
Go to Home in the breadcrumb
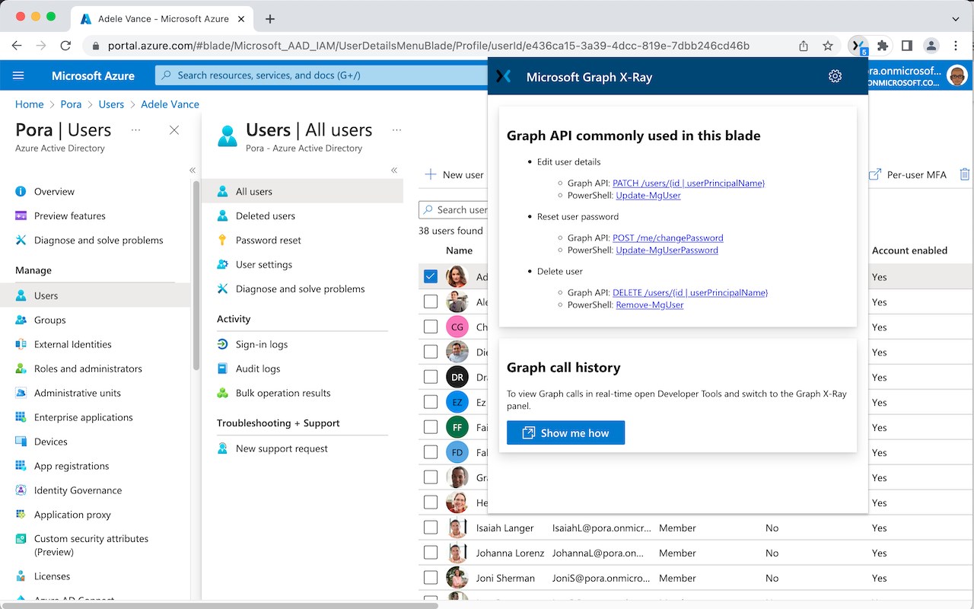pos(30,104)
